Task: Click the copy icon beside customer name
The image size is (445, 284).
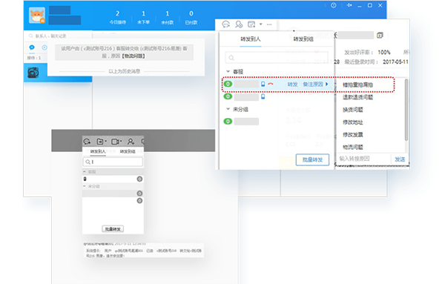Action: click(x=380, y=36)
